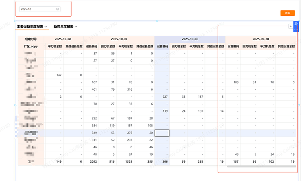Expand the 主要设备年度报表 dropdown arrow
301x181 pixels.
click(x=46, y=27)
